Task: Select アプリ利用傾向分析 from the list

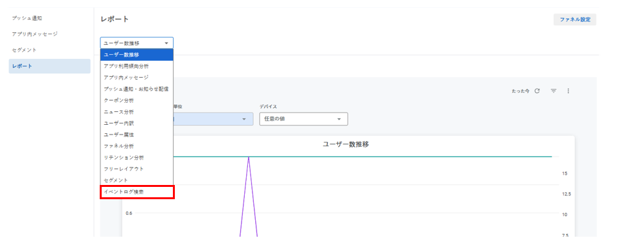Action: (137, 66)
